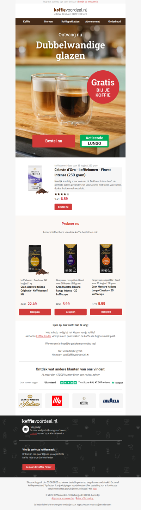141x510 pixels.
Task: Open the illy brand logo
Action: [57, 401]
